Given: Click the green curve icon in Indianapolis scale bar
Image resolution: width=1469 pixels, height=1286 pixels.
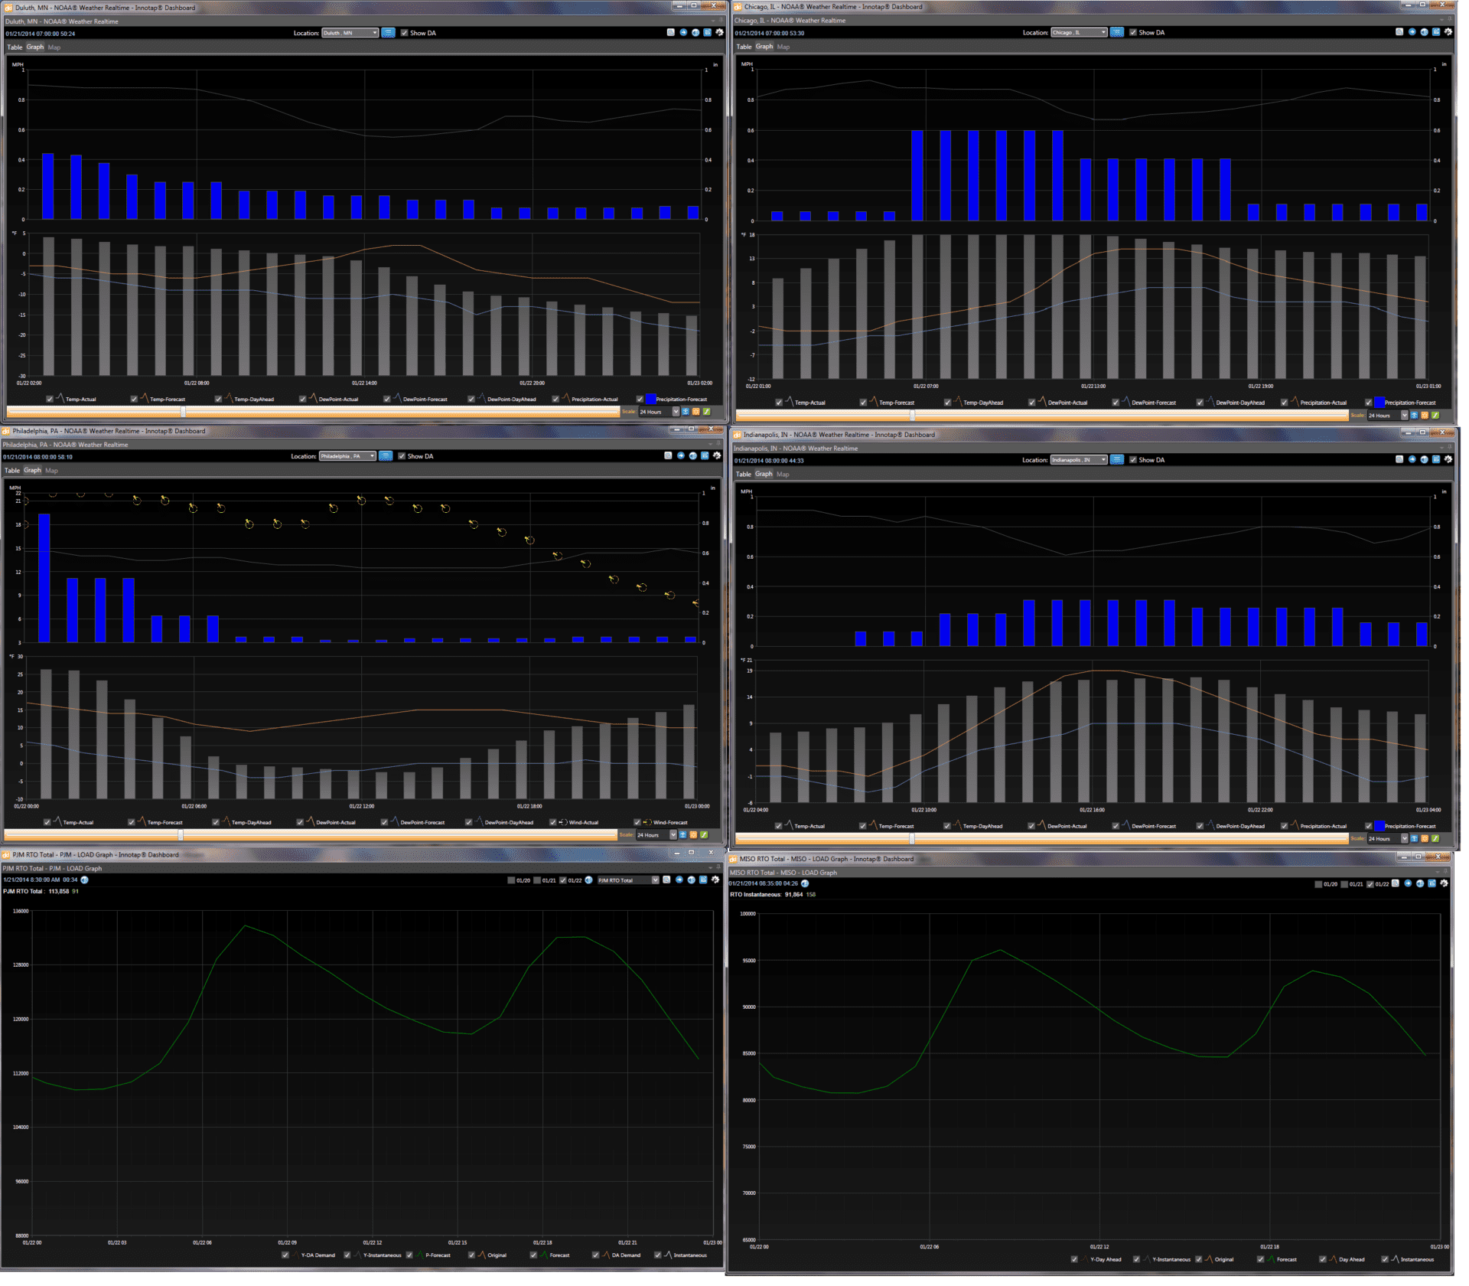Looking at the screenshot, I should pos(1435,838).
